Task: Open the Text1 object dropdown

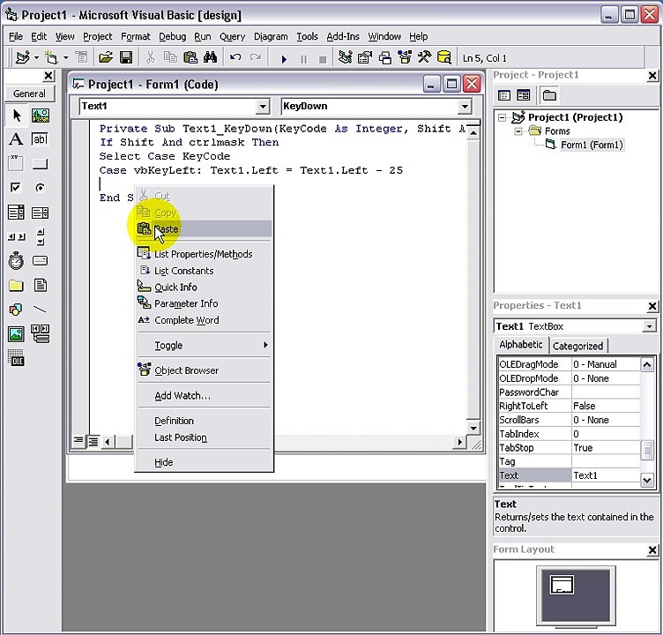Action: click(263, 106)
